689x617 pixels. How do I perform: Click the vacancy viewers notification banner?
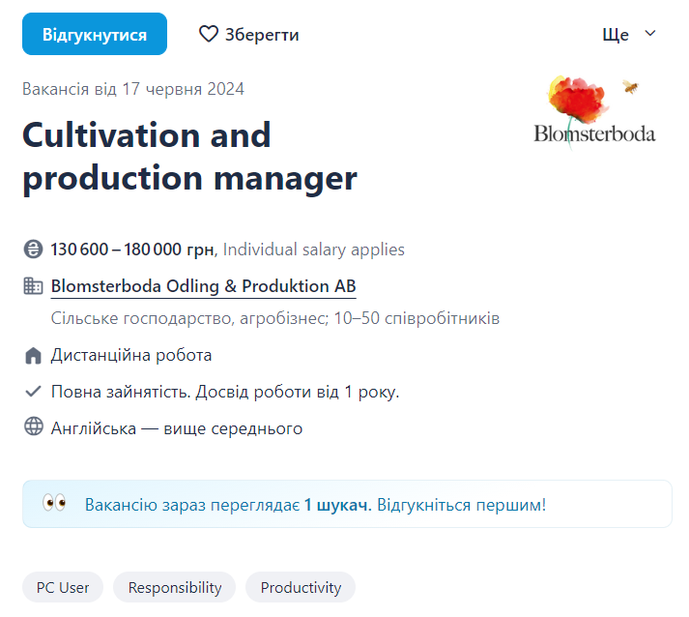tap(347, 504)
